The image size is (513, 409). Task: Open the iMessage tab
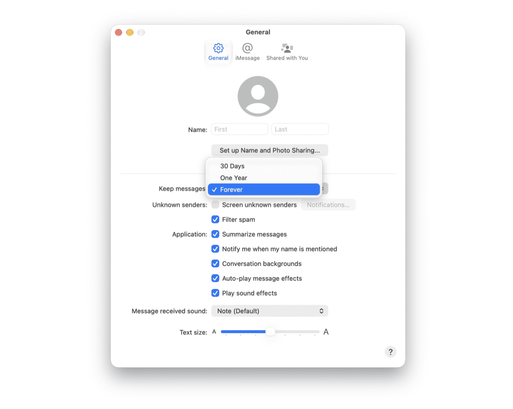247,52
